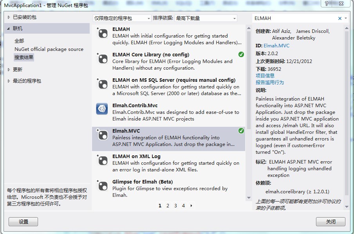Open the help question mark button

pos(327,4)
